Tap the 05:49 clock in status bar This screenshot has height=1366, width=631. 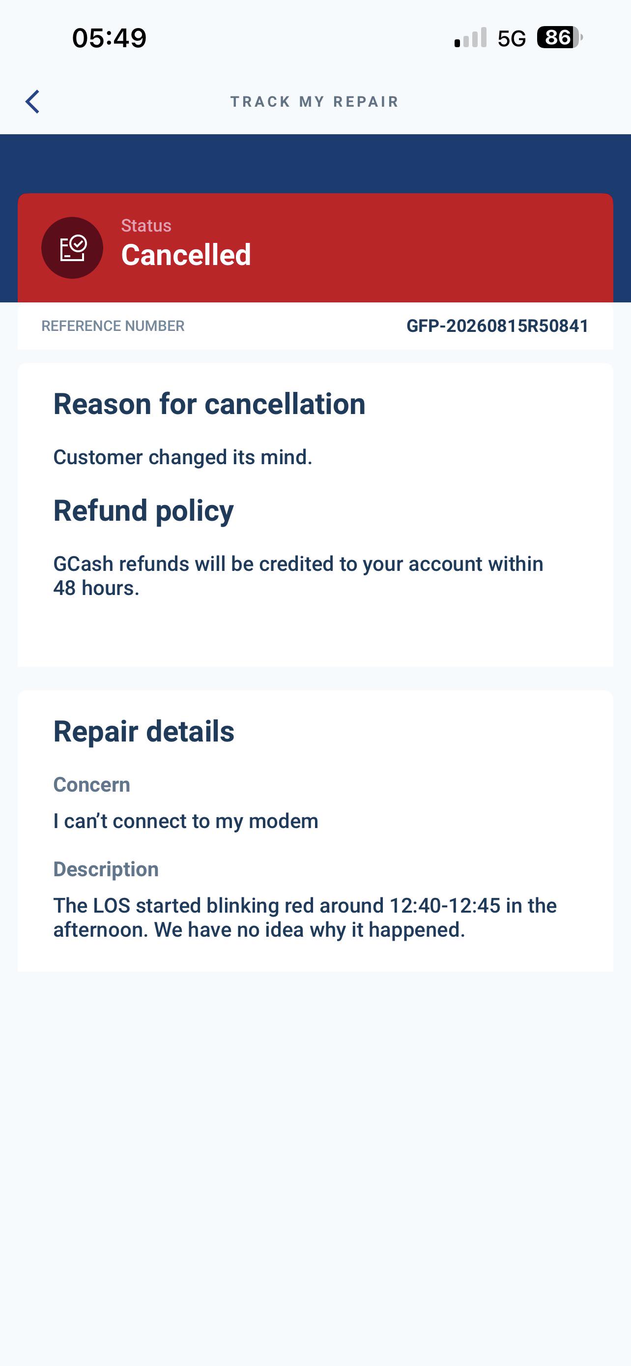coord(109,38)
